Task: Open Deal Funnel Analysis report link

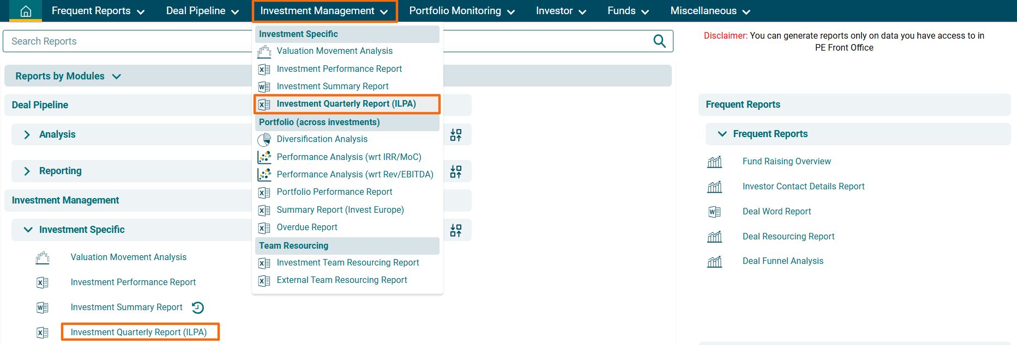Action: 783,261
